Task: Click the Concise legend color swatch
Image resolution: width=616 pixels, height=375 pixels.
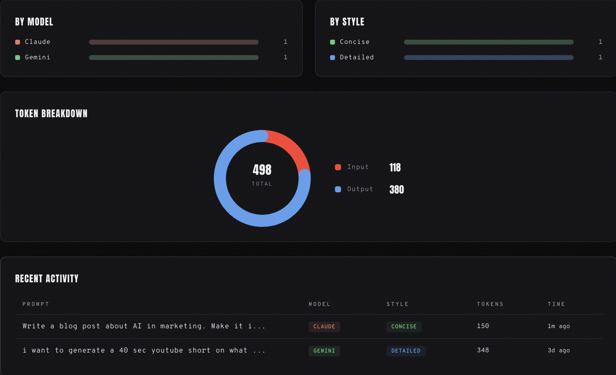Action: (x=332, y=42)
